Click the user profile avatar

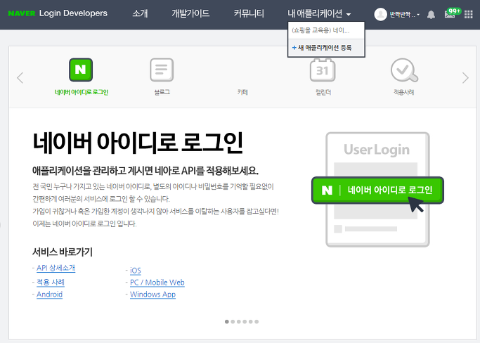[x=380, y=14]
